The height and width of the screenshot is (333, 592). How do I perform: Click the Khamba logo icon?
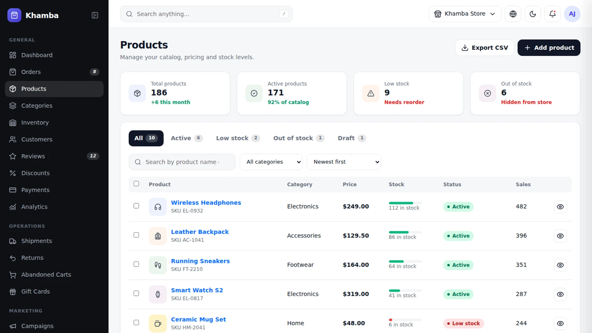pos(14,15)
